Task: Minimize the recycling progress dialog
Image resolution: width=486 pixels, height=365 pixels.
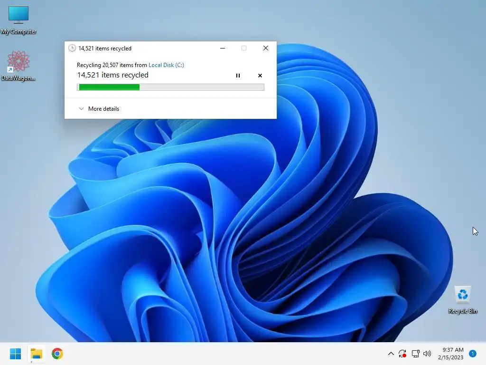Action: pyautogui.click(x=223, y=48)
